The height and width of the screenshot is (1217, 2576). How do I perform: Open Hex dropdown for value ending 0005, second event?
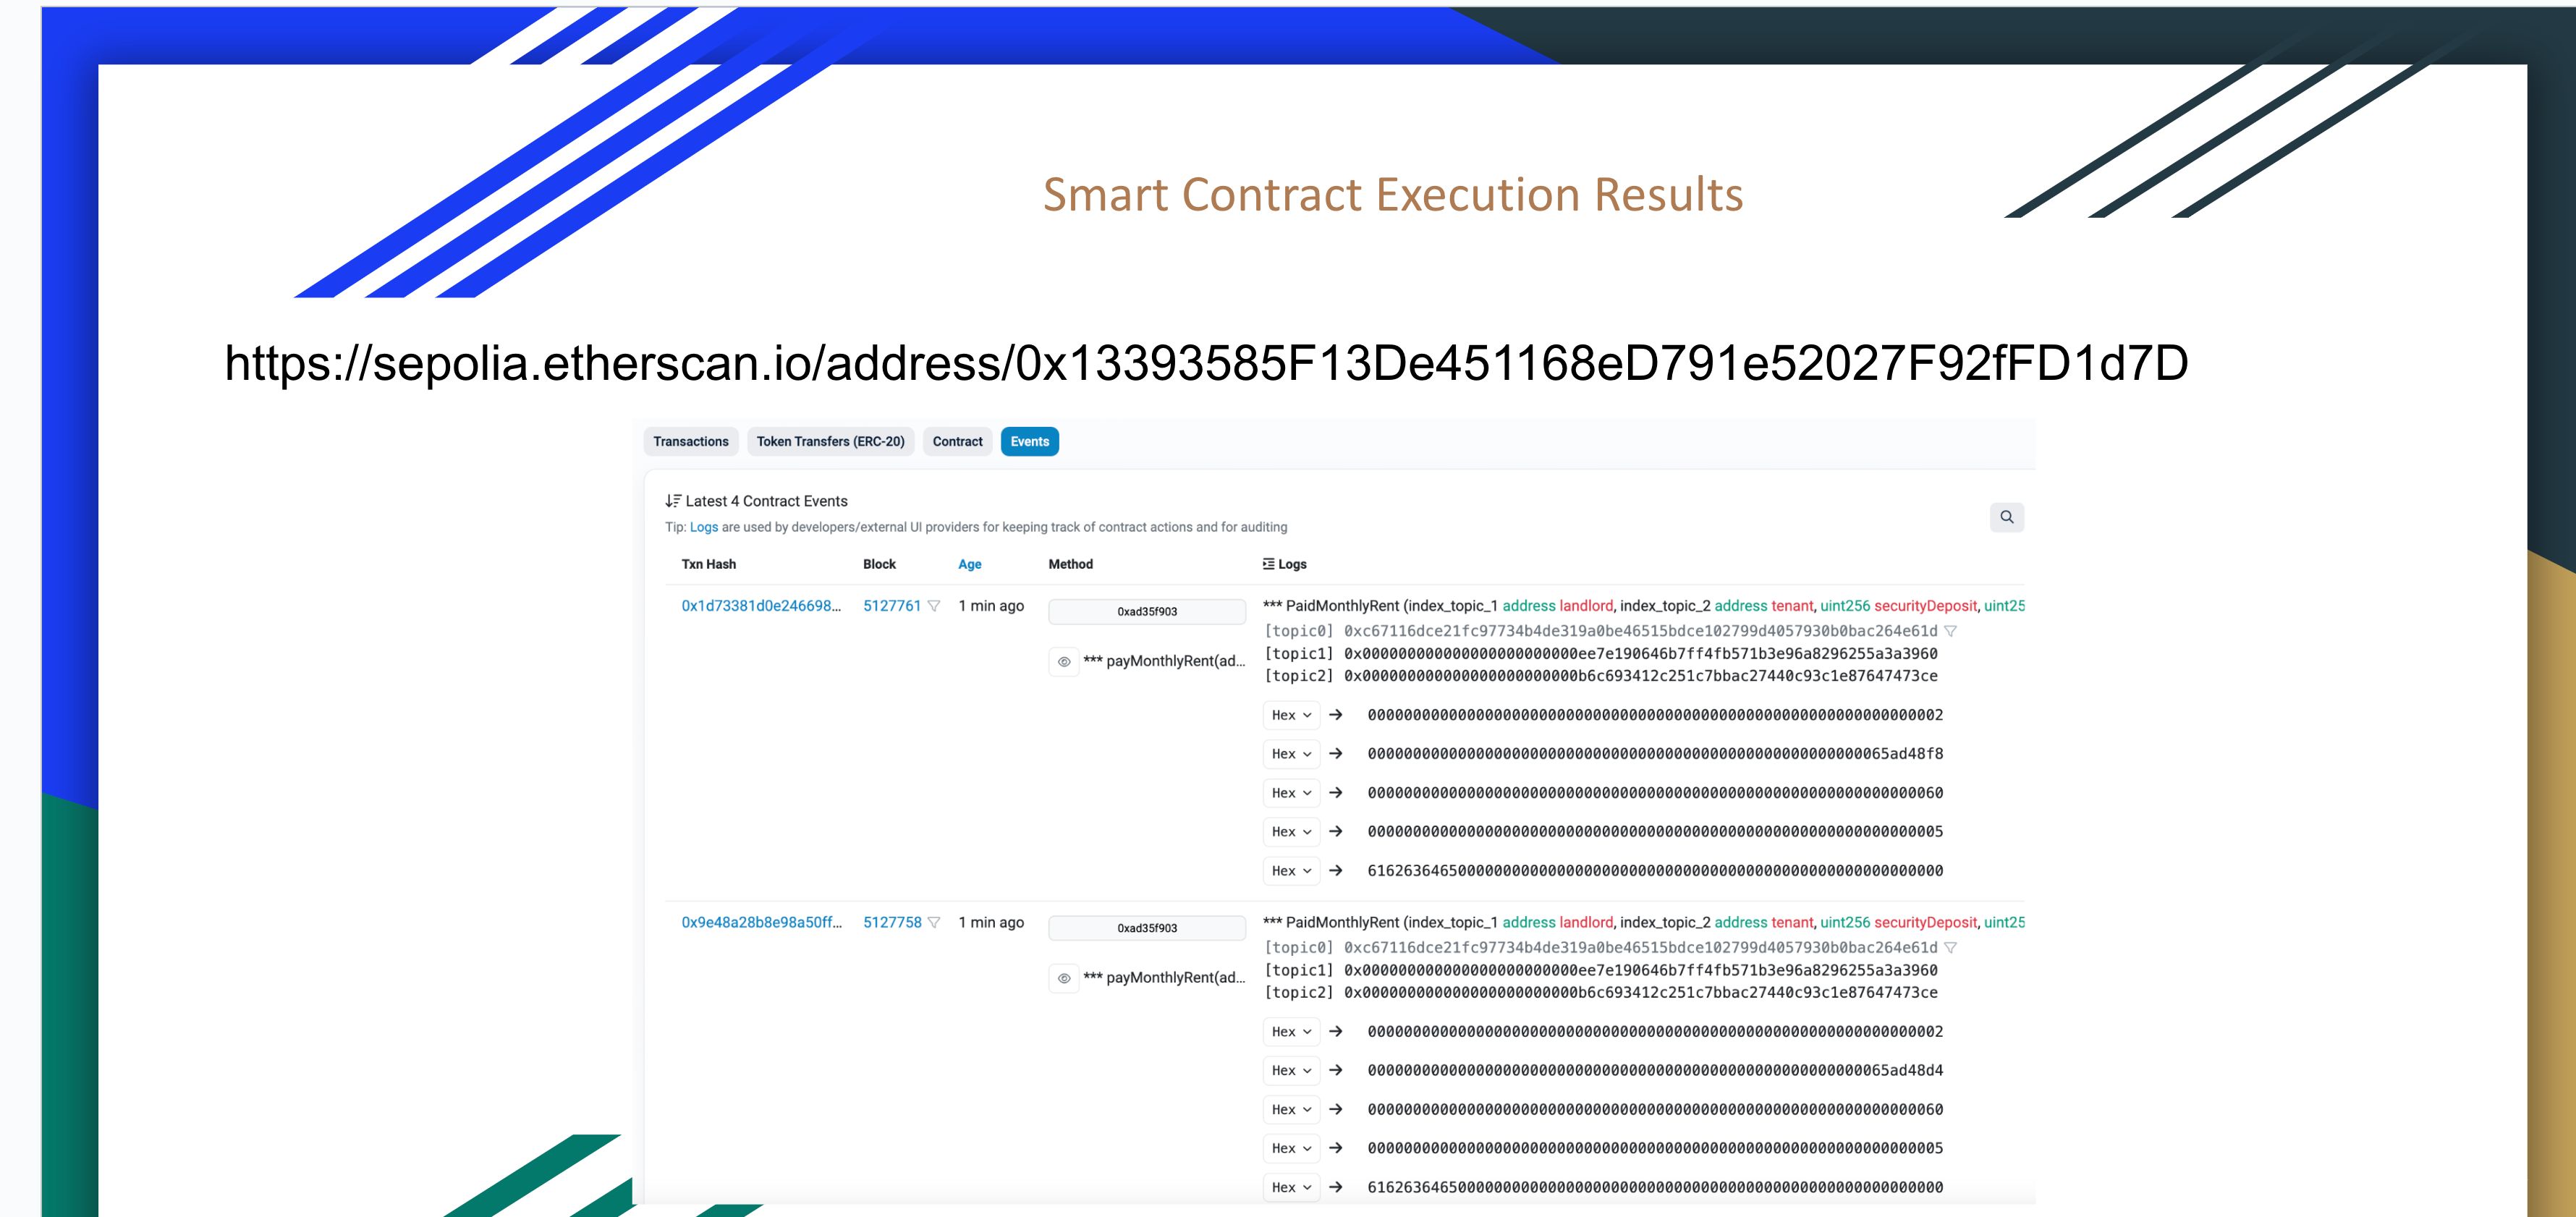[1291, 1149]
